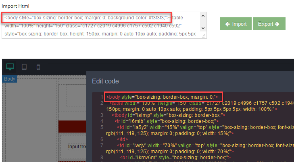The height and width of the screenshot is (162, 294).
Task: Switch to desktop device preview icon
Action: click(x=10, y=66)
